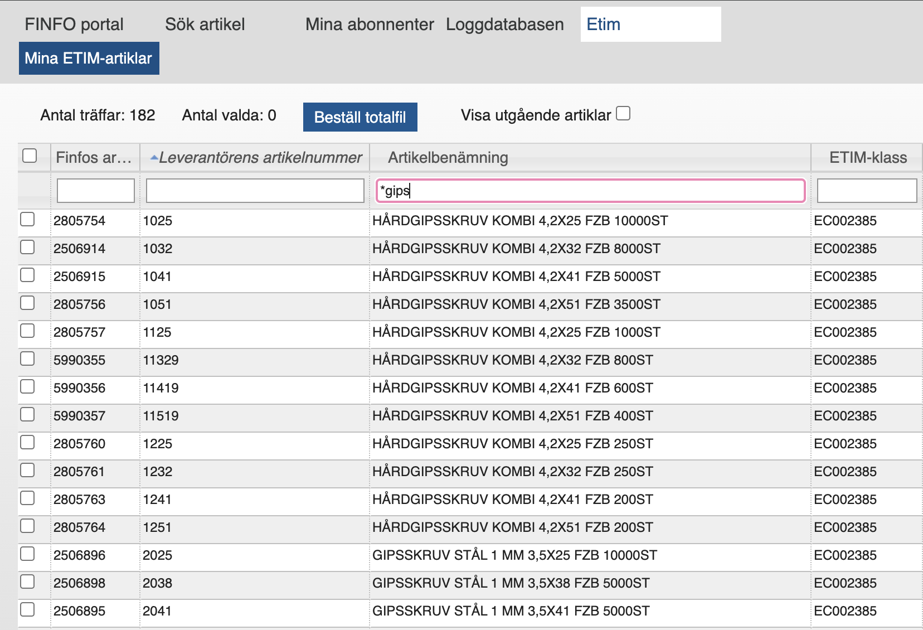Click the Leverantörens artikelnummer filter input
923x630 pixels.
(255, 191)
